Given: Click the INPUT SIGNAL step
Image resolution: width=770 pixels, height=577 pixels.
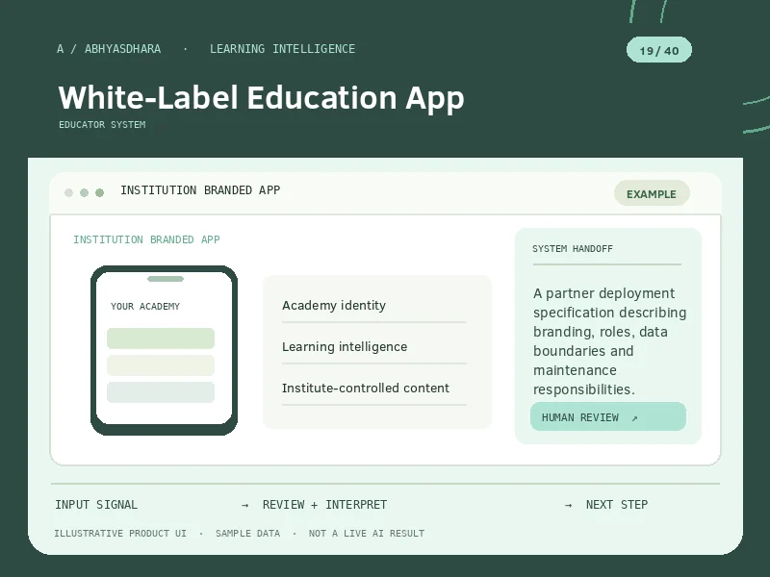Looking at the screenshot, I should click(x=96, y=504).
